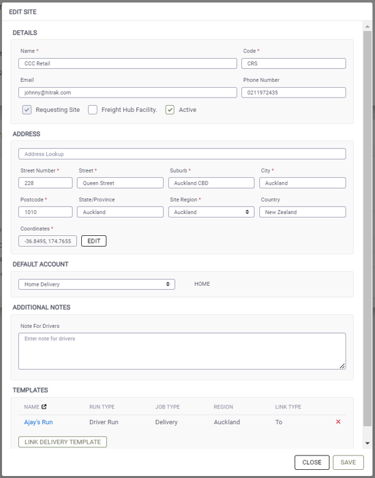Viewport: 375px width, 478px height.
Task: Click the HOME account code text
Action: pos(202,284)
